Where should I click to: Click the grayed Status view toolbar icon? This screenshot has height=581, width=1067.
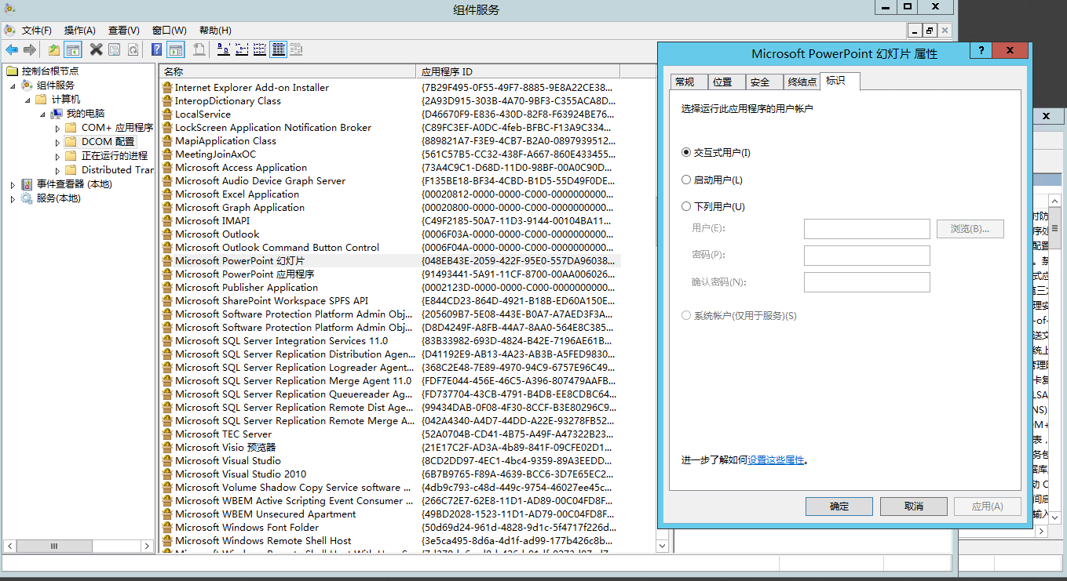(x=296, y=50)
